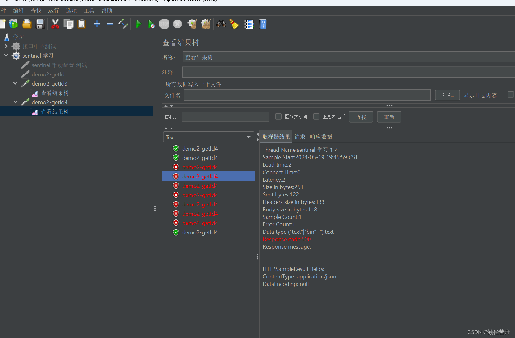The image size is (515, 338).
Task: Clear current results broom-gear icon
Action: 192,24
